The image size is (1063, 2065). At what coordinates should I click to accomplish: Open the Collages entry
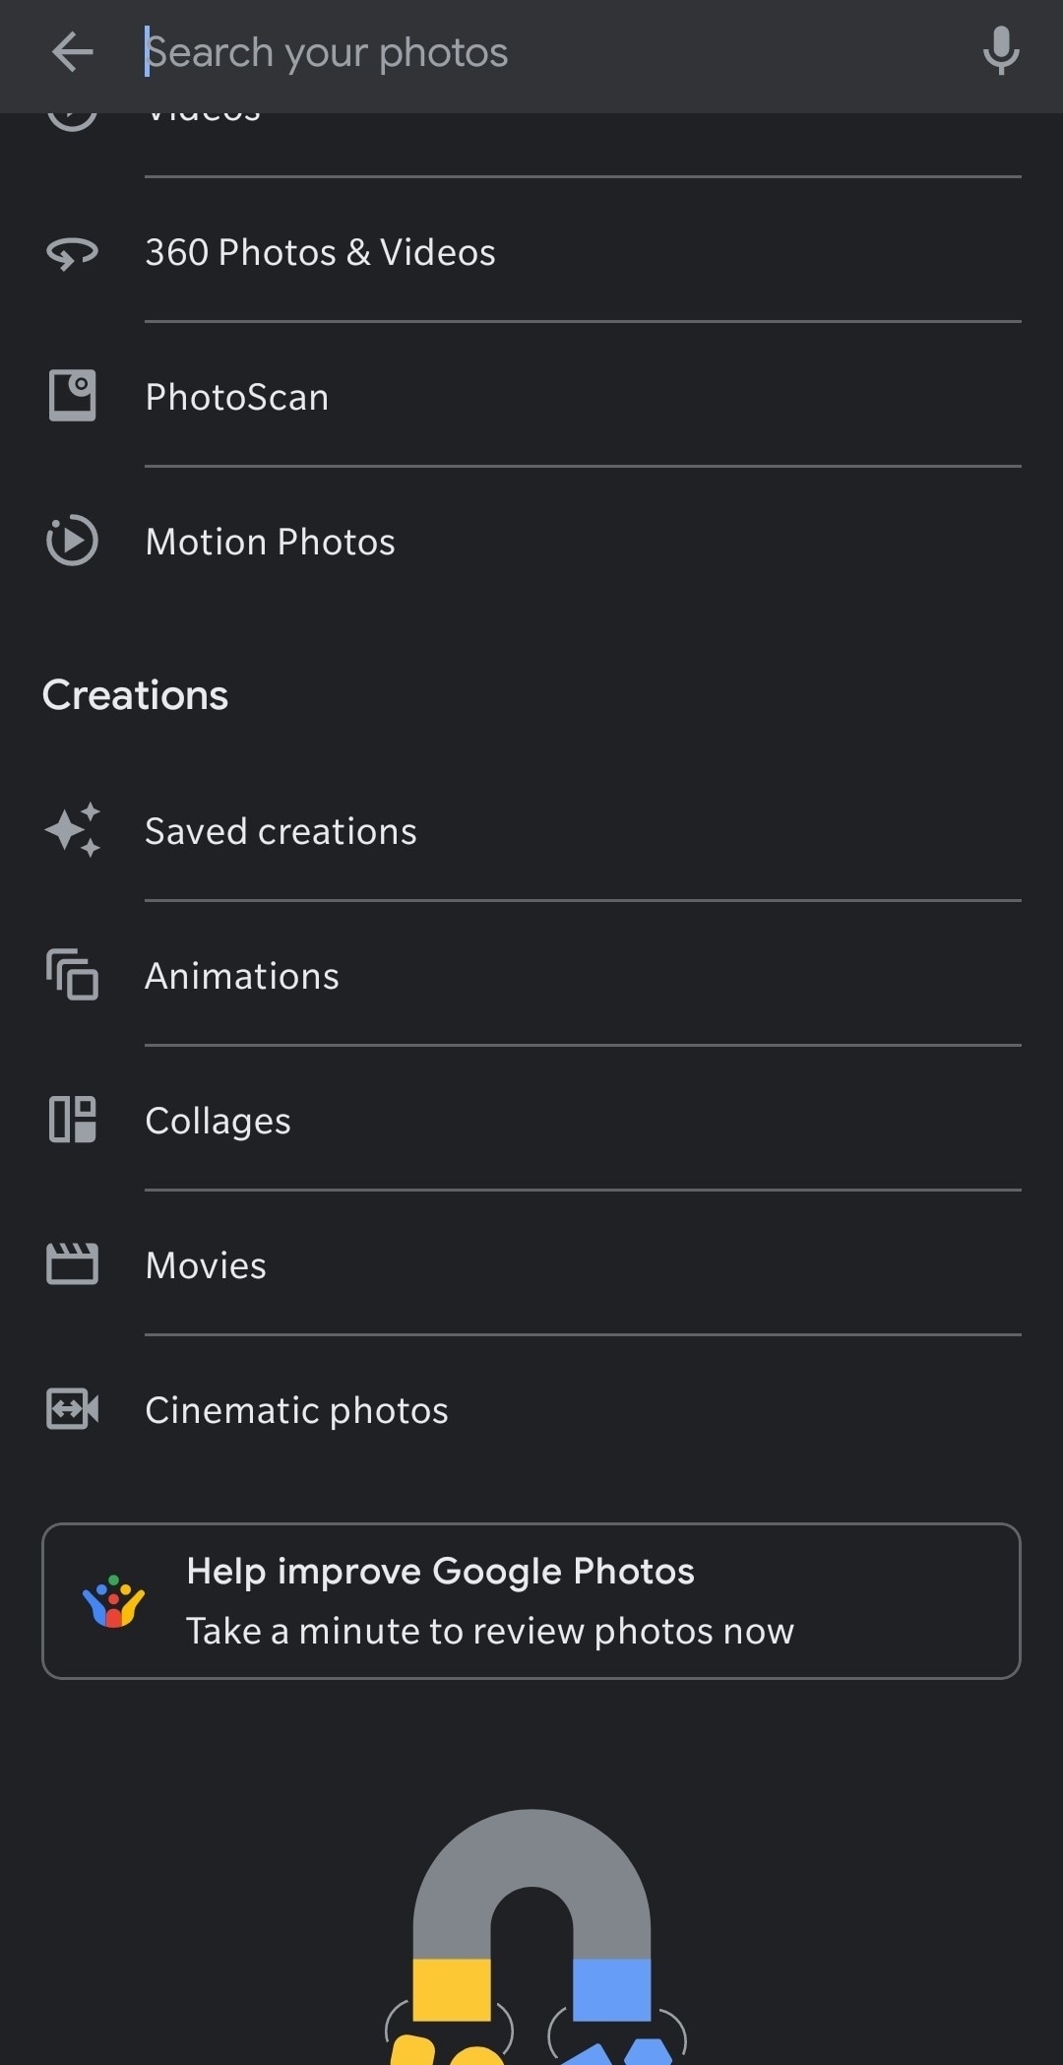(x=219, y=1121)
